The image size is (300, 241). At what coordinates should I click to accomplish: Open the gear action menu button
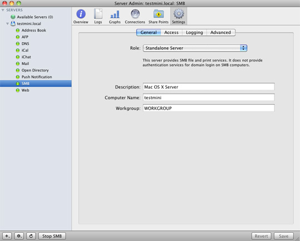[19, 236]
